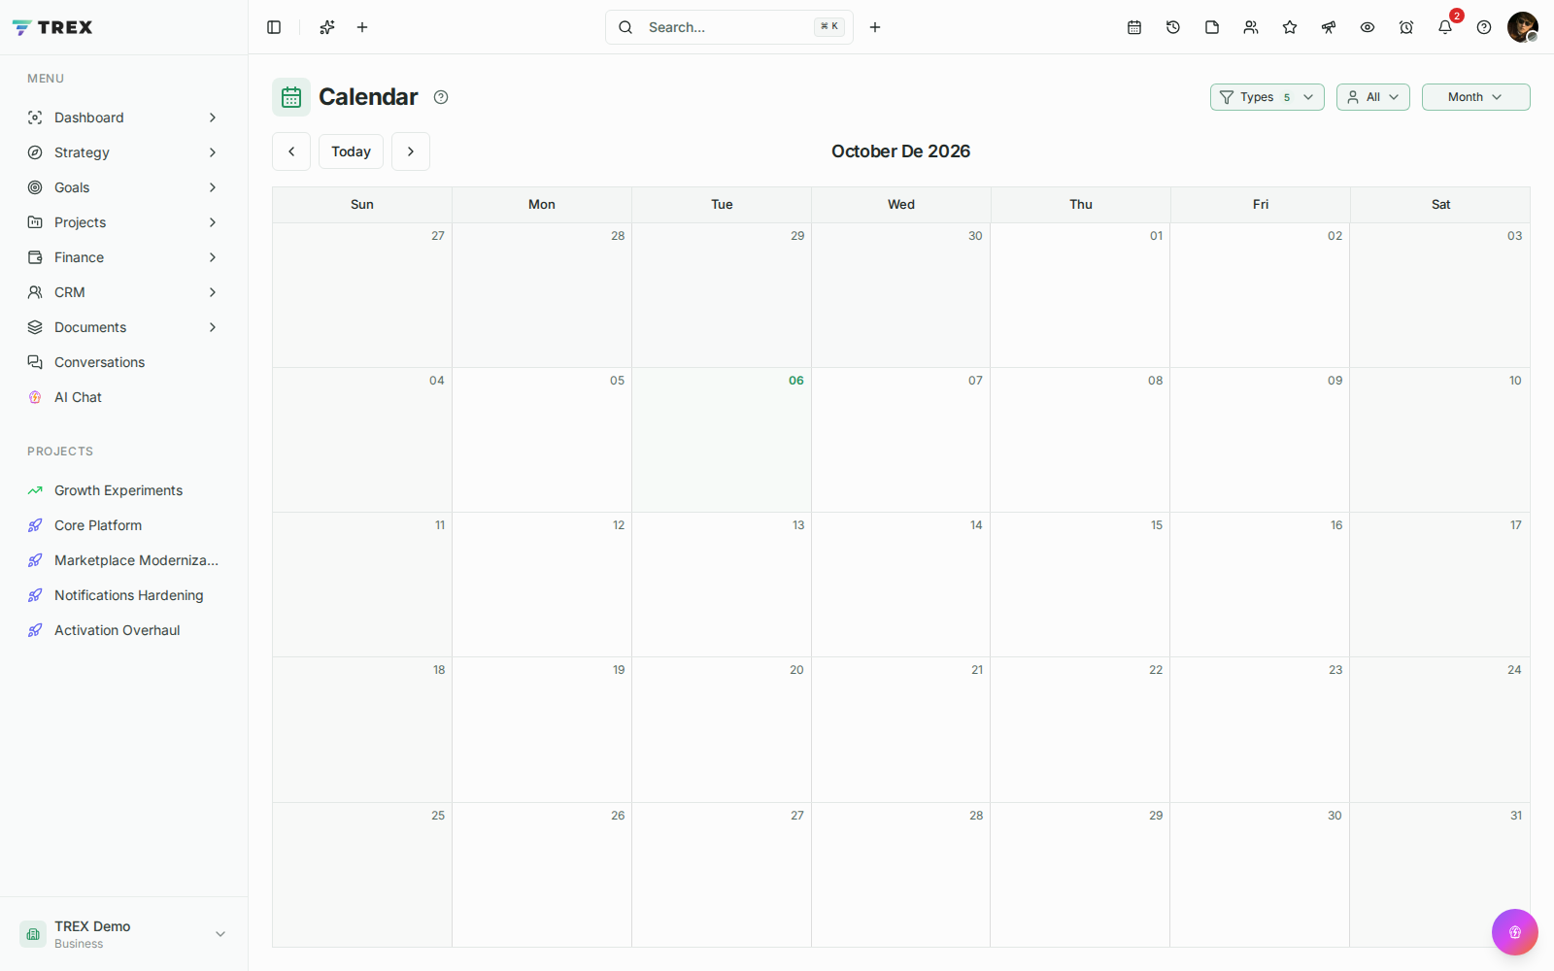Toggle the sidebar panel icon
Screen dimensions: 1554x971
[274, 27]
